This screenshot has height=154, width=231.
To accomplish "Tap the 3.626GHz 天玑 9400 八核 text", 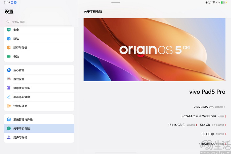I will coord(198,116).
